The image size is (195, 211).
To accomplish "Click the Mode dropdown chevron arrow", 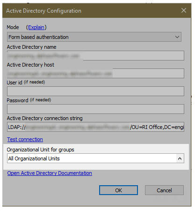I will click(x=177, y=37).
